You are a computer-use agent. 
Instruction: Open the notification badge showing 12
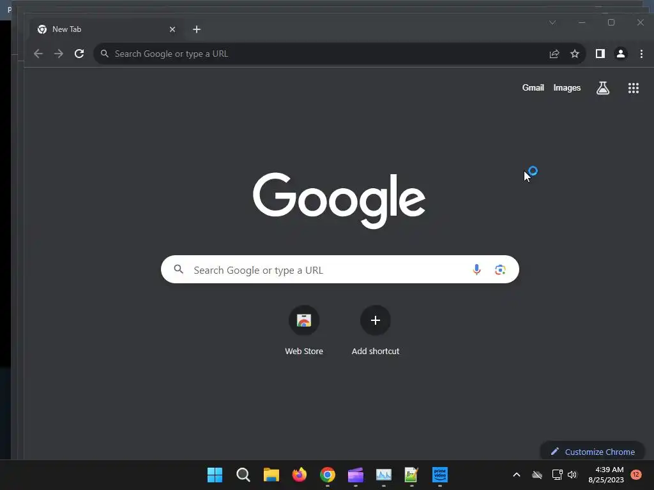(x=636, y=474)
